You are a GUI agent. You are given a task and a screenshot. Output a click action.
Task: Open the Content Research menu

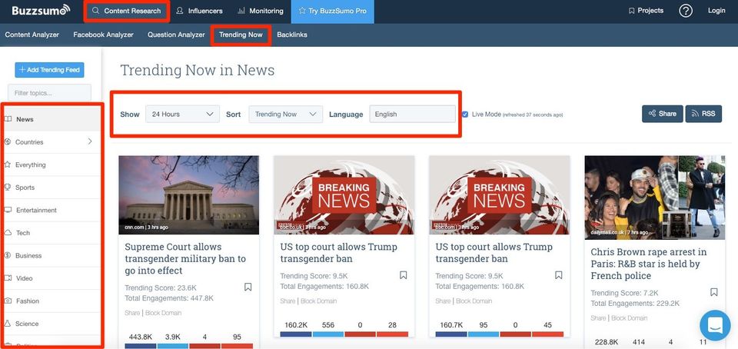127,11
